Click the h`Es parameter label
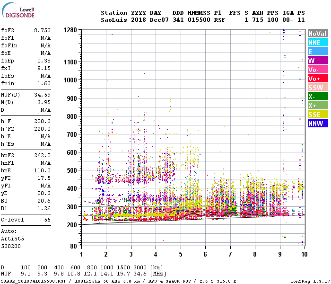Image resolution: width=331 pixels, height=284 pixels. click(x=8, y=144)
